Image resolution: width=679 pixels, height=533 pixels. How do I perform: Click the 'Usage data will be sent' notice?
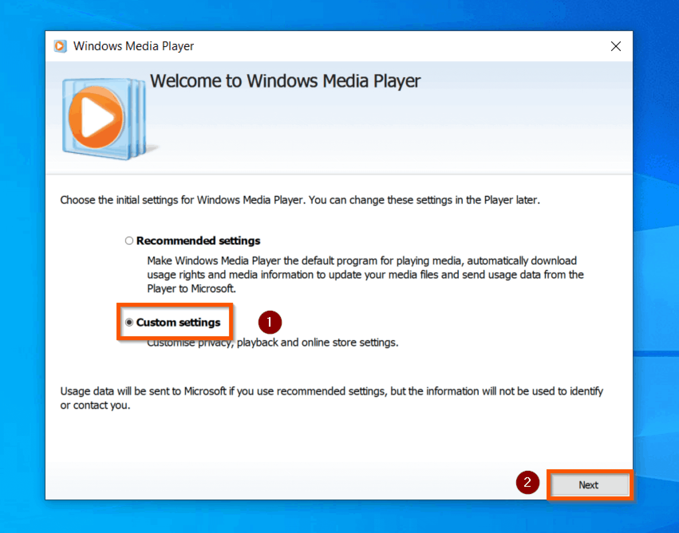tap(332, 398)
